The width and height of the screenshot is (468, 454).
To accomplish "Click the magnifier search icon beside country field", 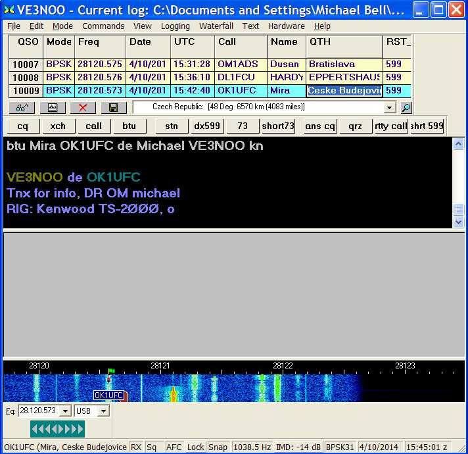I will coord(406,108).
